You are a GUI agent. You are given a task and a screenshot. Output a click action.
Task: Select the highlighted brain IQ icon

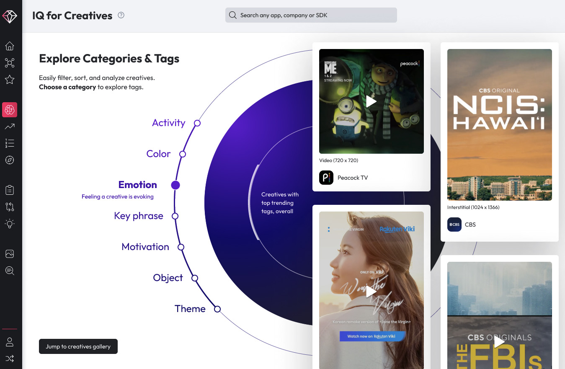coord(10,110)
